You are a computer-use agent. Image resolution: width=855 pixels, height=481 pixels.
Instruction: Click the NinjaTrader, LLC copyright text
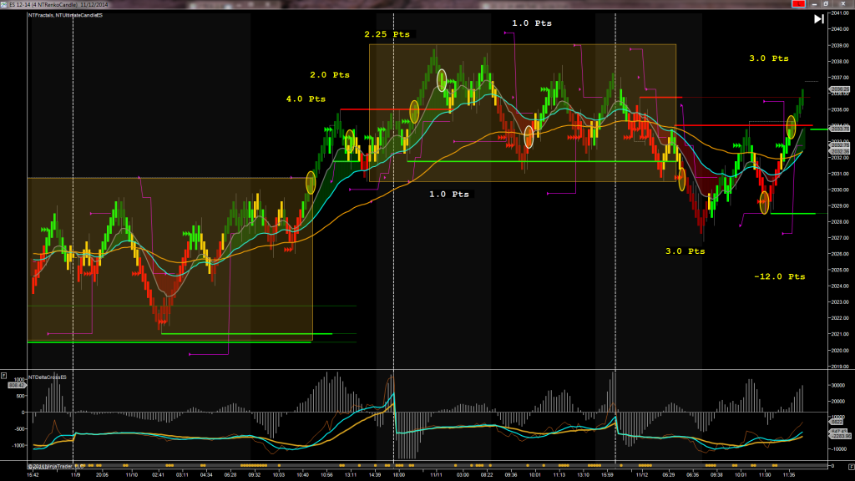(56, 466)
